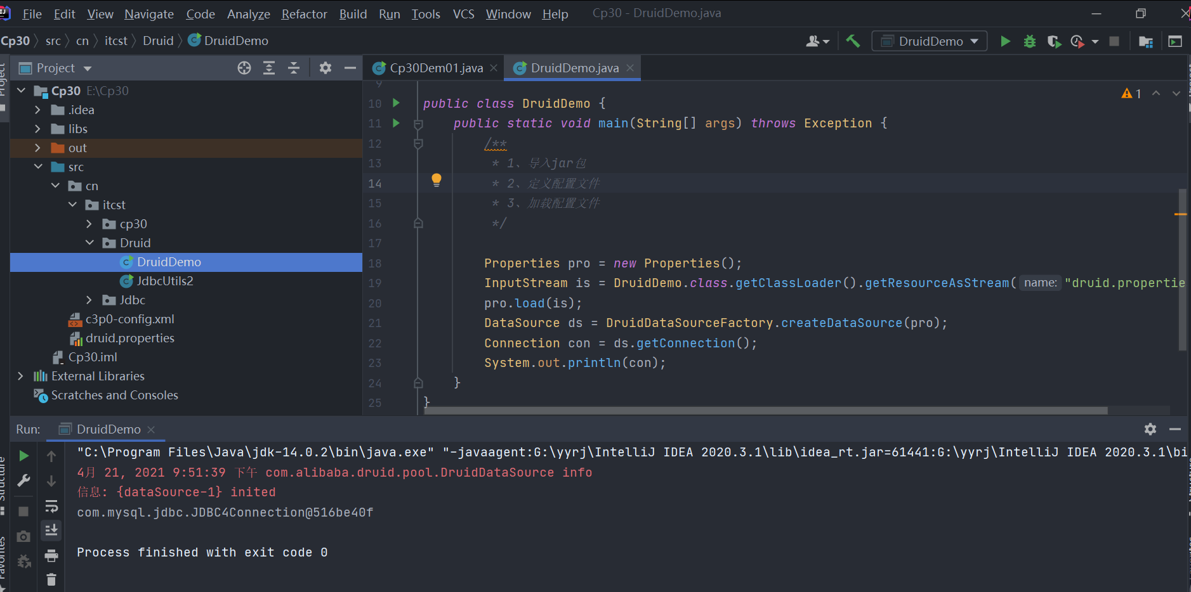The image size is (1191, 592).
Task: Collapse all in Project panel
Action: click(x=294, y=68)
